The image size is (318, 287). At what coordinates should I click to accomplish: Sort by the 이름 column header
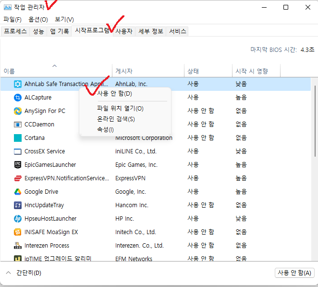56,71
